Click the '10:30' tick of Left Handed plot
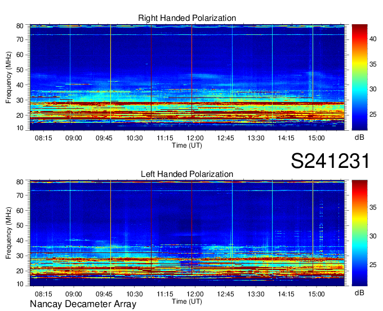The height and width of the screenshot is (311, 383). coord(135,294)
